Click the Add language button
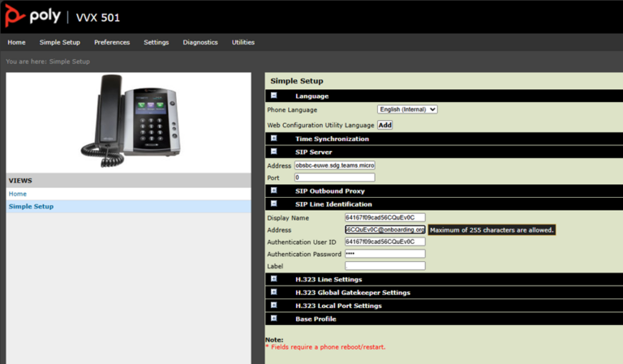The width and height of the screenshot is (623, 364). (x=385, y=125)
